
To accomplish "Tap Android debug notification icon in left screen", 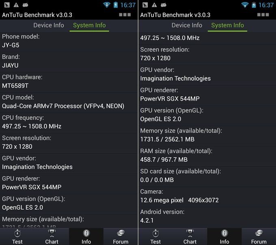I will click(25, 5).
